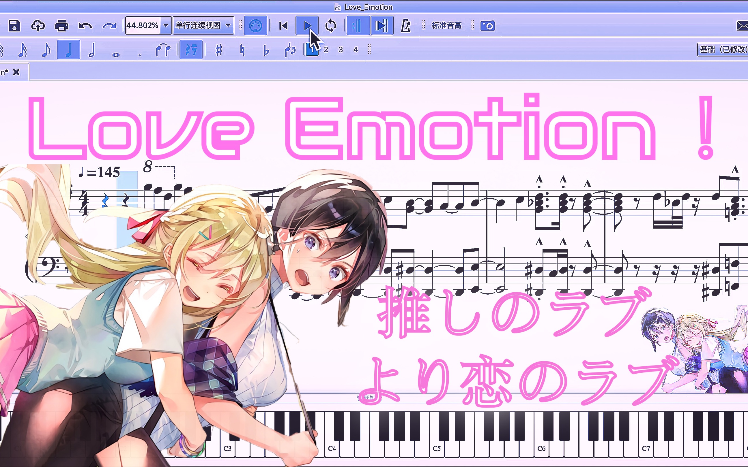The image size is (748, 467).
Task: Click the mail icon at toolbar right edge
Action: point(742,26)
